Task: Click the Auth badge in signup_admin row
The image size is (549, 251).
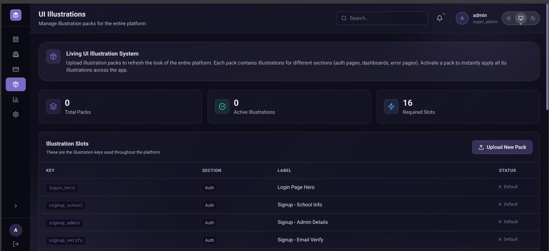Action: [x=209, y=223]
